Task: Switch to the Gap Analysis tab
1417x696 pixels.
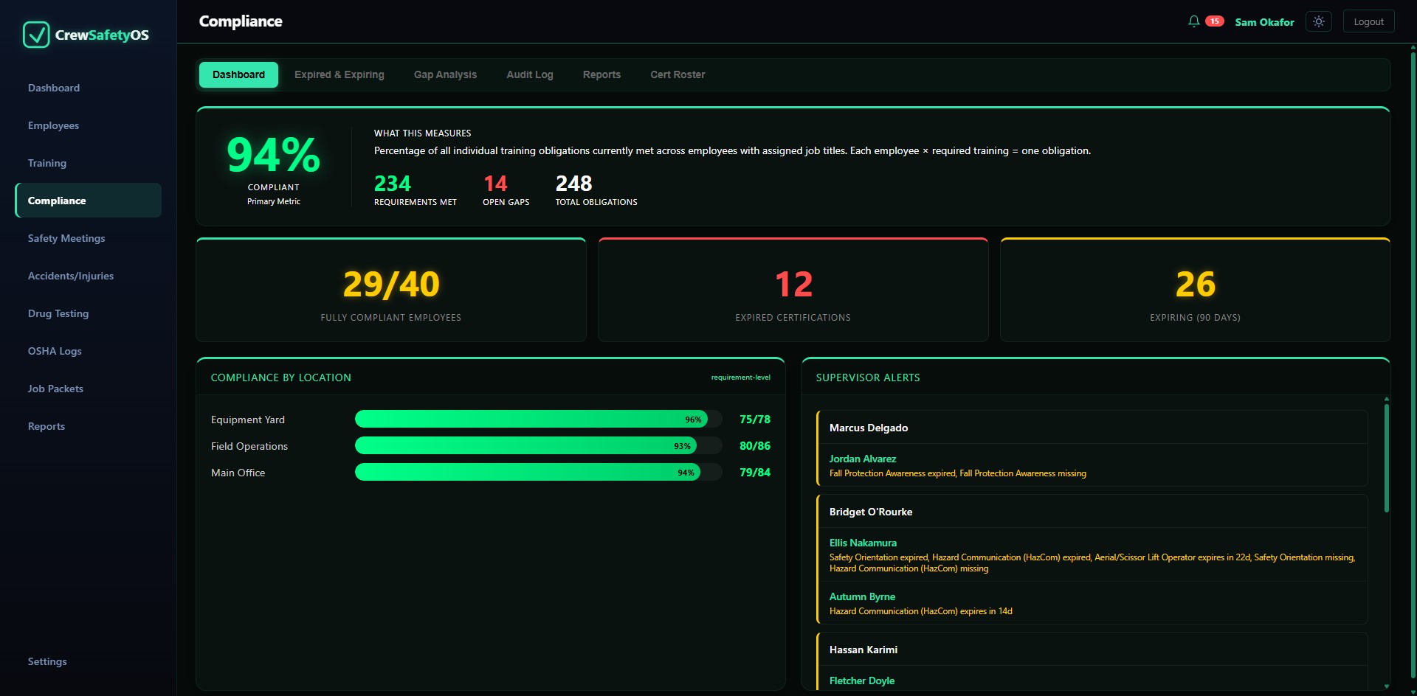Action: 445,74
